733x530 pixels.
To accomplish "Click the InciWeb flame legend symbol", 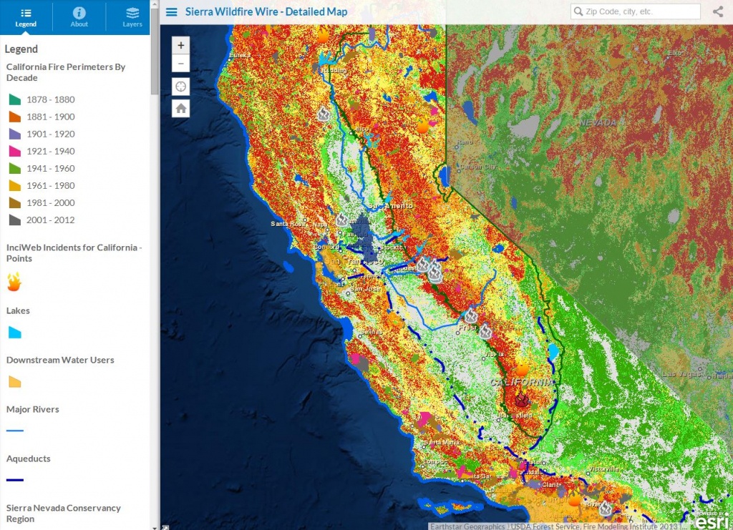I will pos(14,282).
